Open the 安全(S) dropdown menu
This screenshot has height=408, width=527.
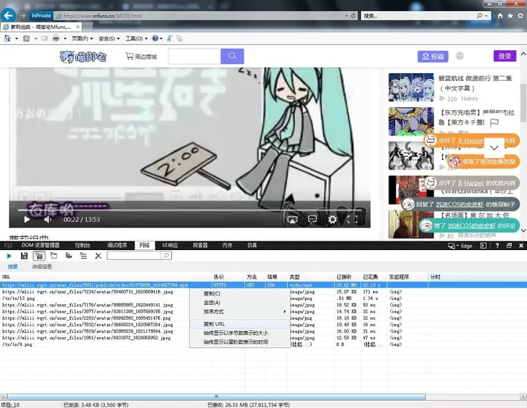[109, 39]
